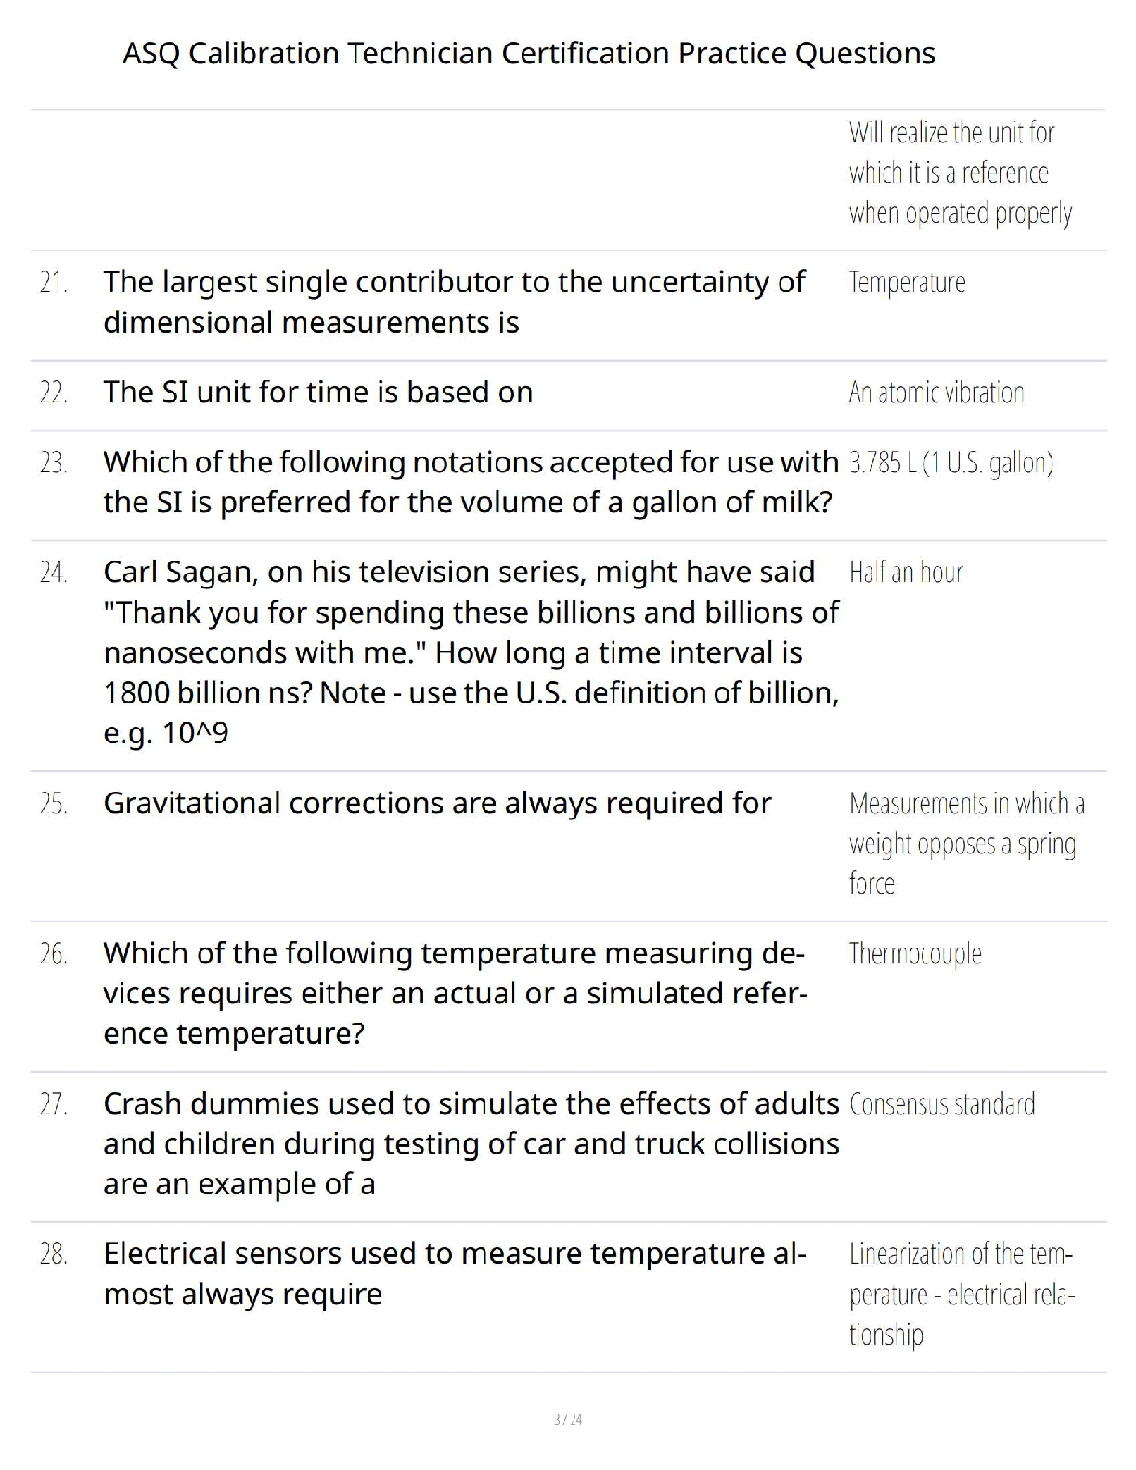Select the answer "Thermocouple"
Screen dimensions: 1136x1470
914,954
